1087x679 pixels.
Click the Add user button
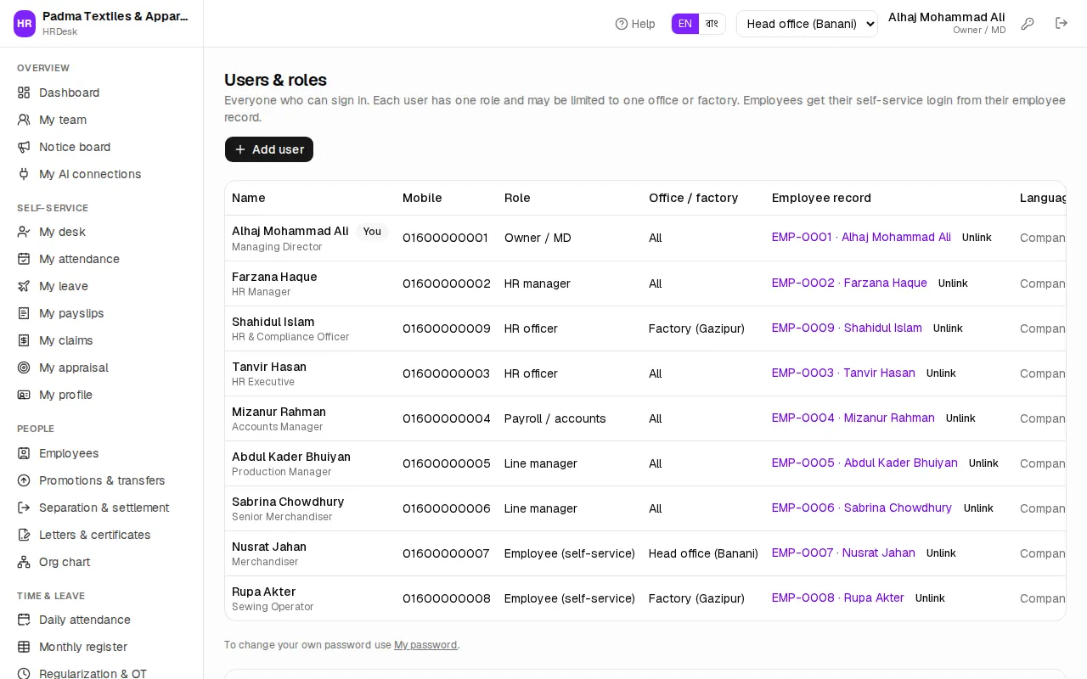(269, 149)
